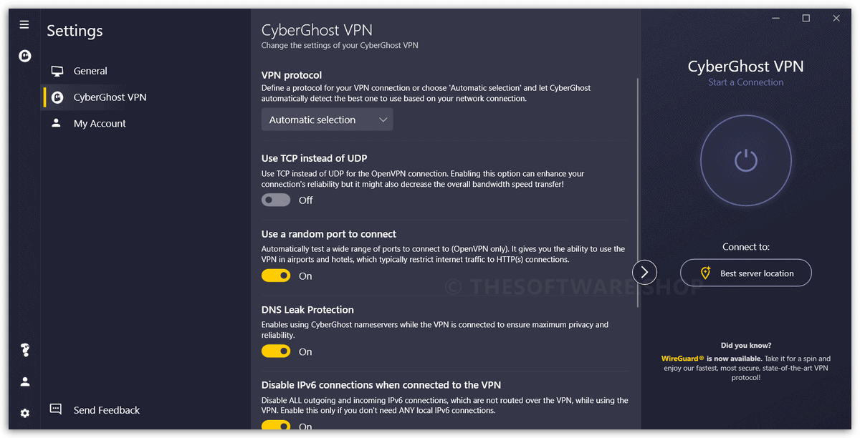Disable the random port toggle
Viewport: 860px width, 438px height.
point(276,276)
